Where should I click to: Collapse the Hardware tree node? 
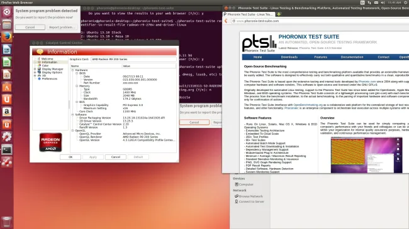pyautogui.click(x=73, y=70)
